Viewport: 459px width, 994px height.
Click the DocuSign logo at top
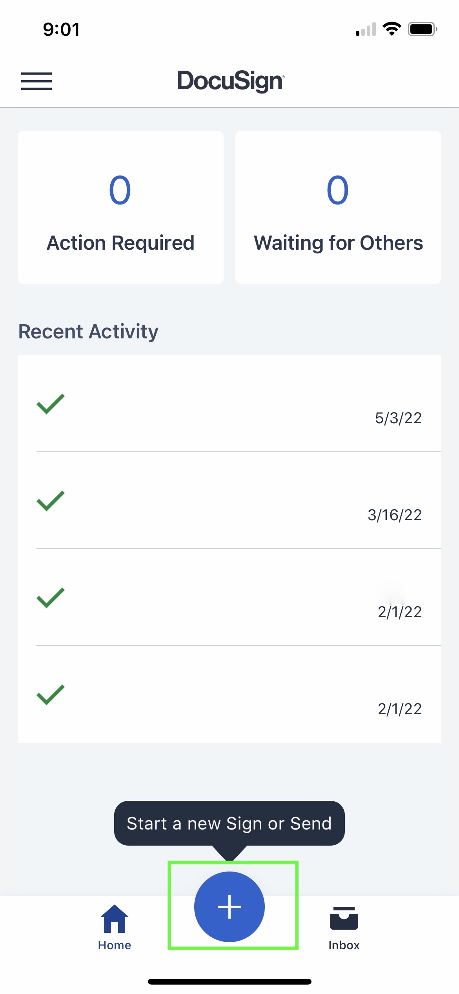pos(229,81)
